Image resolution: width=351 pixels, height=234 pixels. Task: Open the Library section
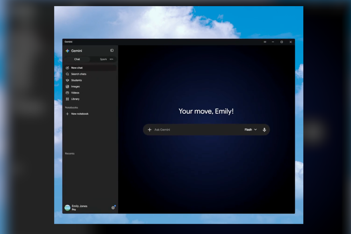(90, 99)
